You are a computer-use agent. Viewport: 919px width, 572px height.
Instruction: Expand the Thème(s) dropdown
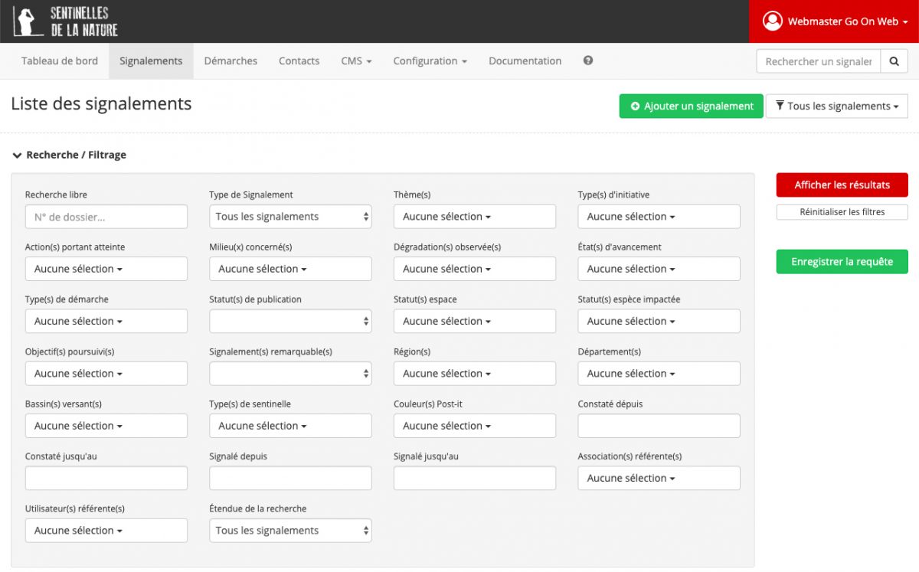click(x=474, y=217)
